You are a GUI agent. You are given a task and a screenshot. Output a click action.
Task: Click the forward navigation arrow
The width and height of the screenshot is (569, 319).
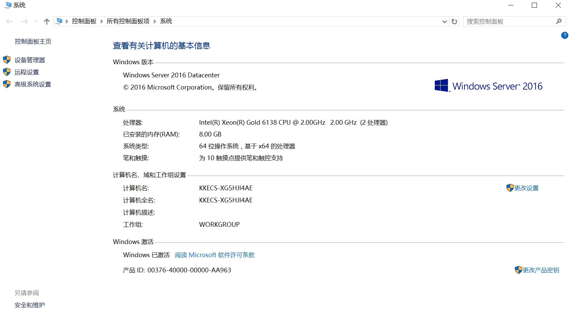pyautogui.click(x=25, y=22)
